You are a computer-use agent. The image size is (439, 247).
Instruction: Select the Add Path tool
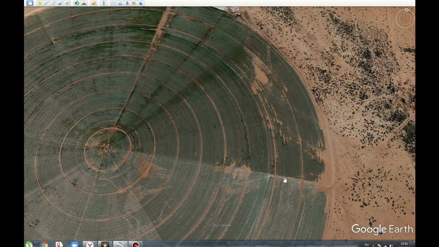point(54,3)
